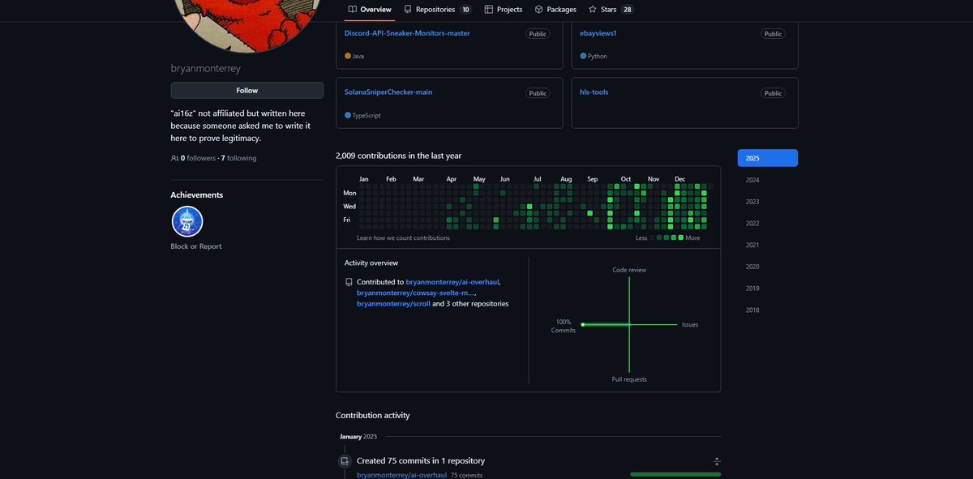The height and width of the screenshot is (479, 973).
Task: Open the hls-tools repository
Action: click(x=594, y=92)
